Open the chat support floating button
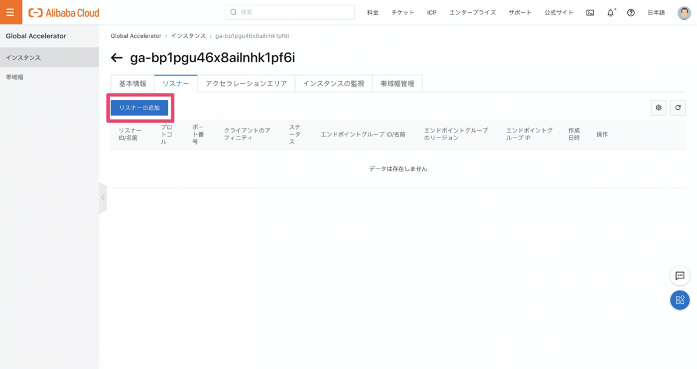 [680, 275]
